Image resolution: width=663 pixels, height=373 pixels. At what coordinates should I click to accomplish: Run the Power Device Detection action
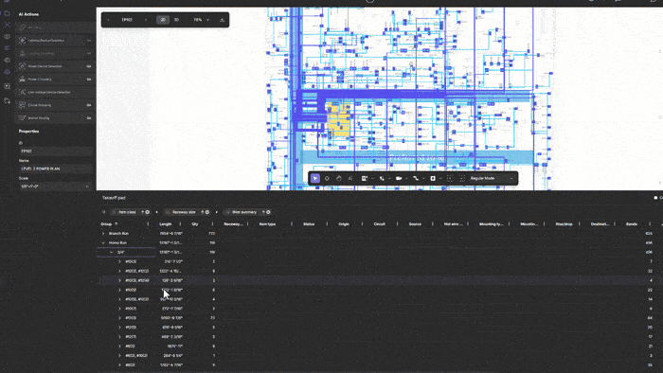(x=55, y=66)
